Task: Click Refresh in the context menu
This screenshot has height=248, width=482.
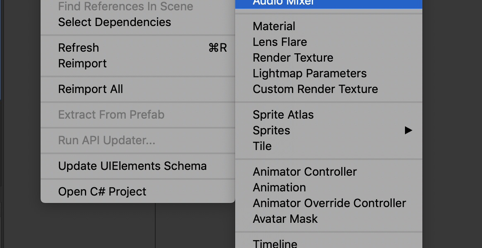Action: click(x=79, y=48)
